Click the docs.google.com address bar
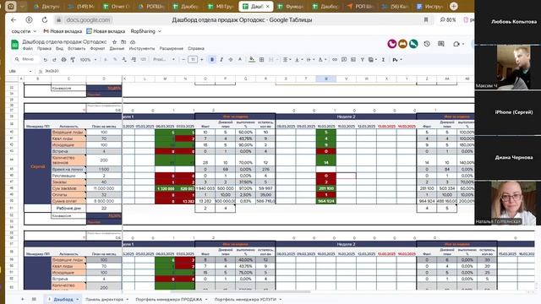This screenshot has height=304, width=541. (88, 20)
